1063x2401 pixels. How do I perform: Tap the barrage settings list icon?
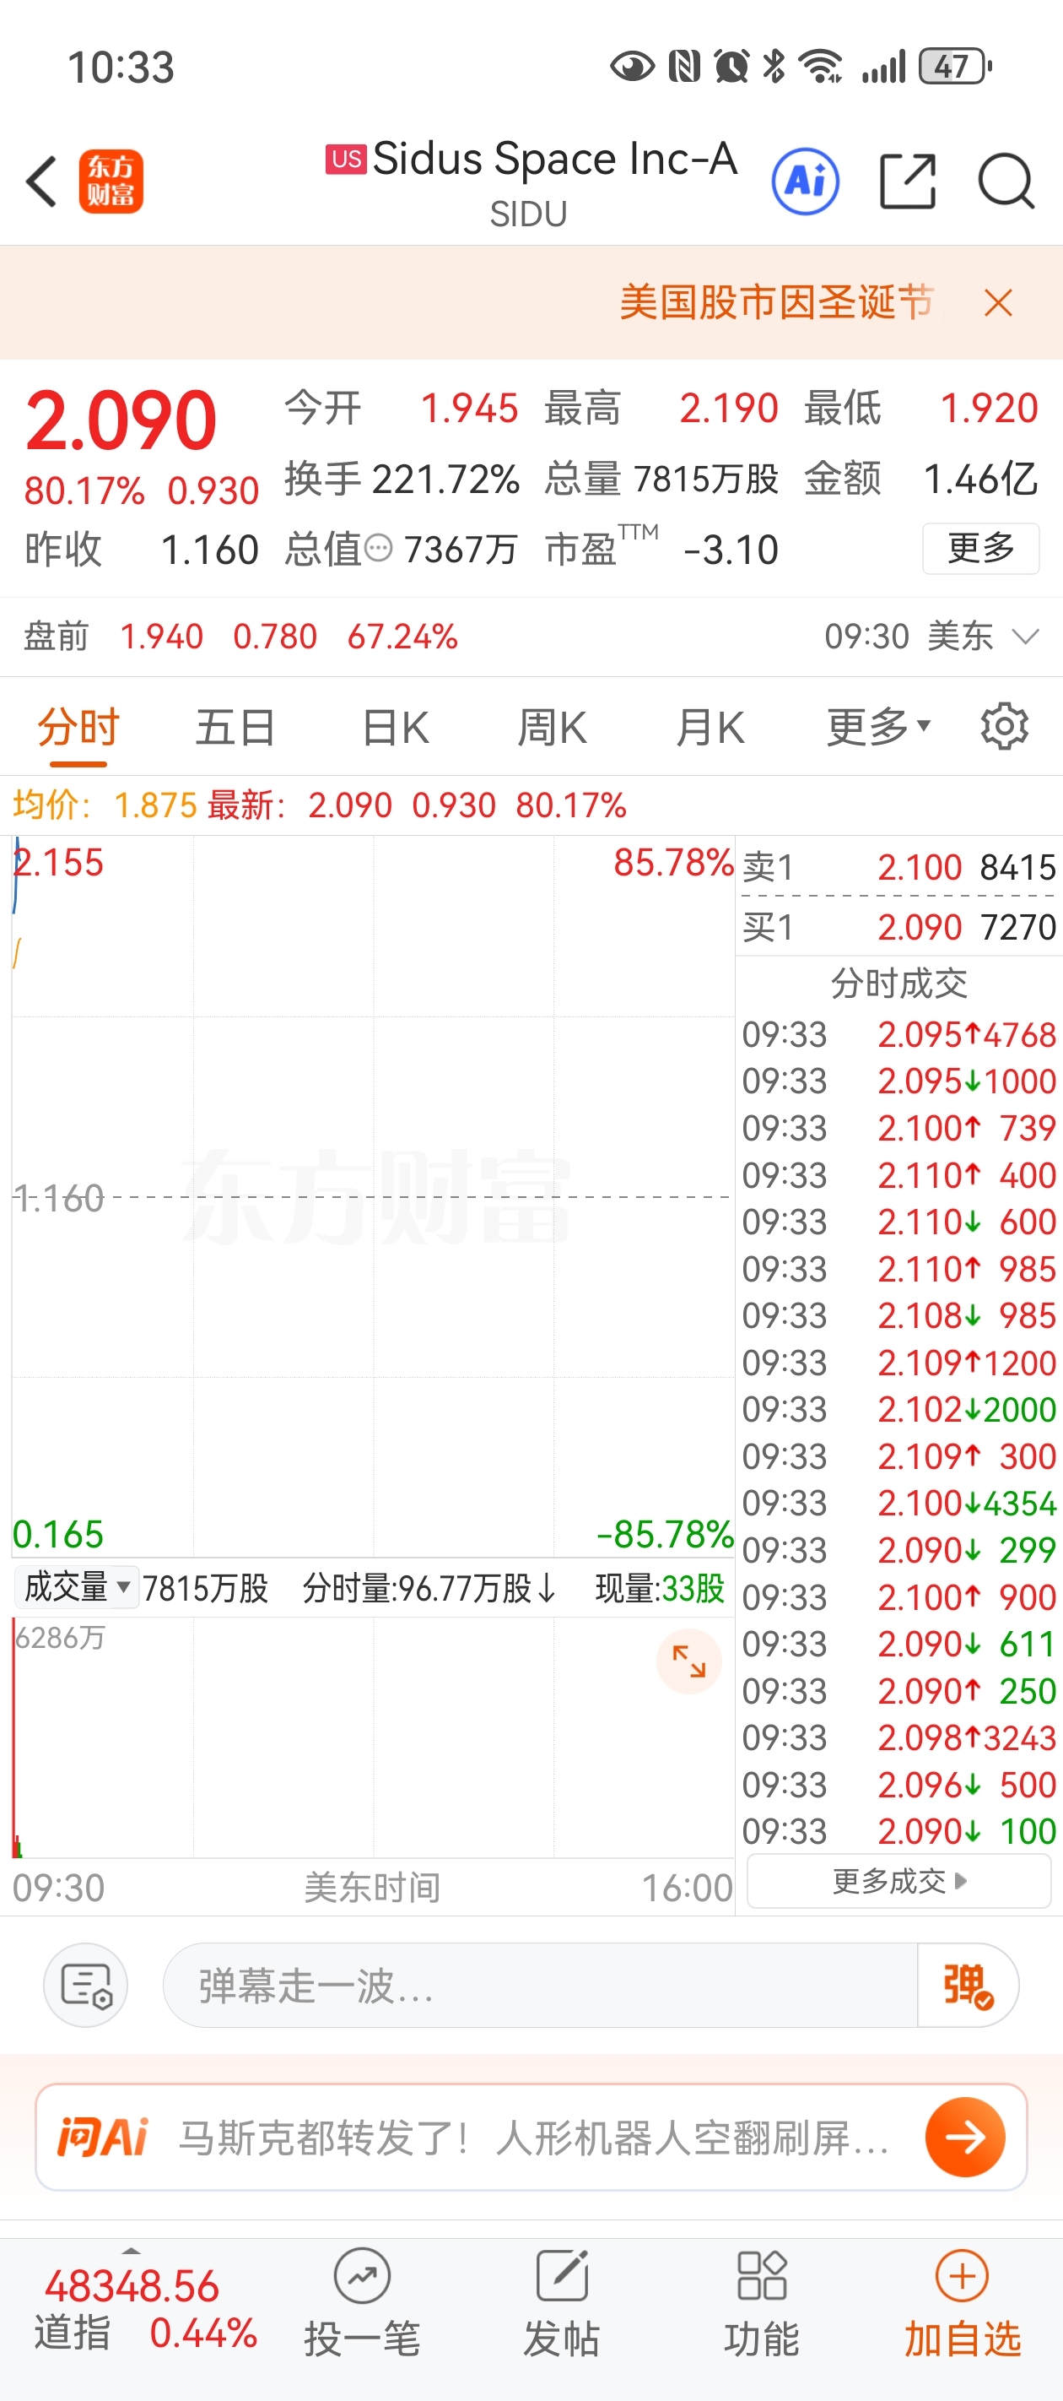coord(86,1984)
